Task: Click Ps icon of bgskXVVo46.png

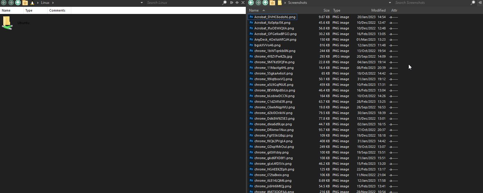Action: pos(251,45)
